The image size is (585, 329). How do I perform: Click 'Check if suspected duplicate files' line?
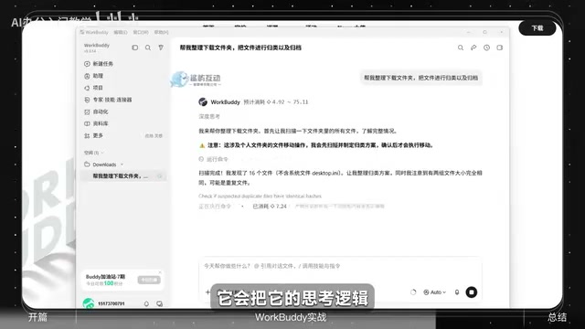tap(260, 196)
